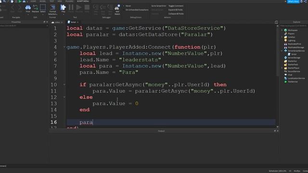Select the SoundService icon in Explorer
Screen dimensions: 308x173
tap(285, 72)
